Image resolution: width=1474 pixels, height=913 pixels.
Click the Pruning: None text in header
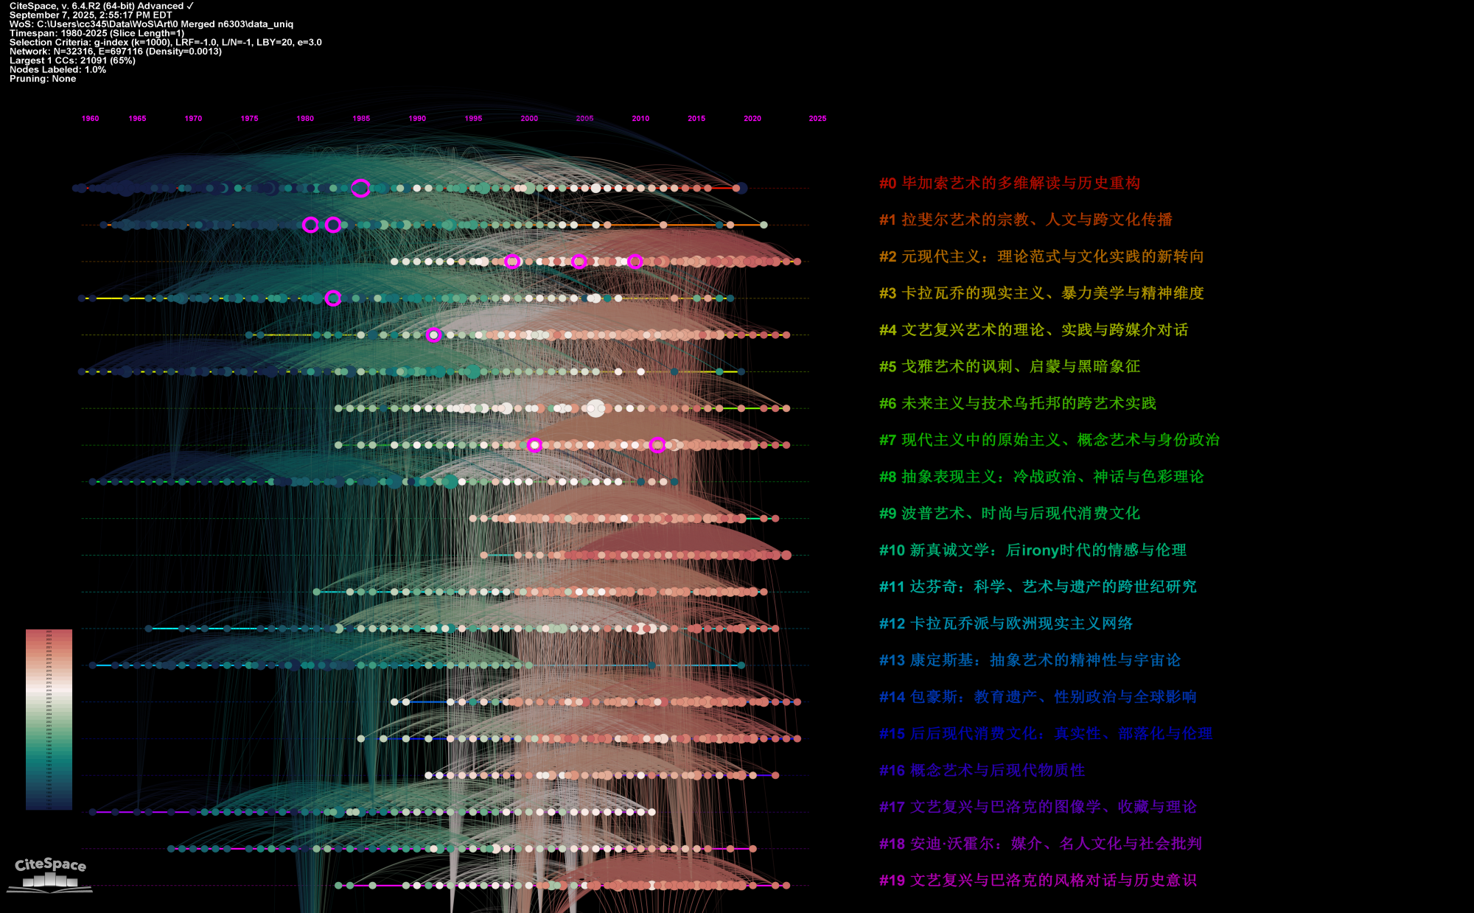click(x=43, y=79)
